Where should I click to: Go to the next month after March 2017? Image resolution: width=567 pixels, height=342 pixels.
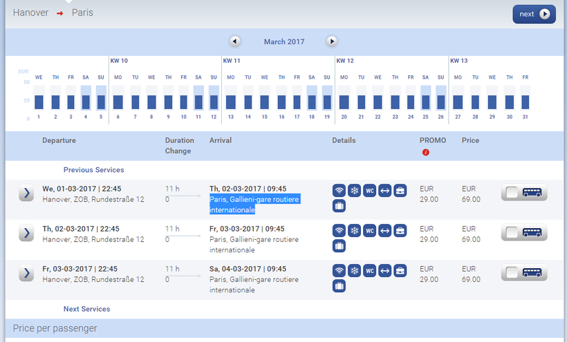tap(332, 41)
